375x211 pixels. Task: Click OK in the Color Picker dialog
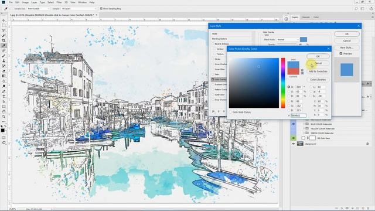[x=318, y=56]
